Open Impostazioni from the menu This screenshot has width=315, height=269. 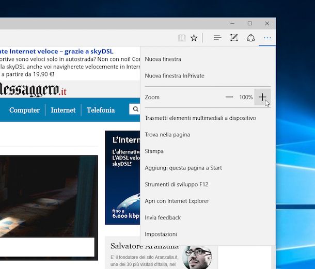[161, 234]
